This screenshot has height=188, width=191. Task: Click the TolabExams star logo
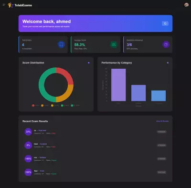point(11,5)
